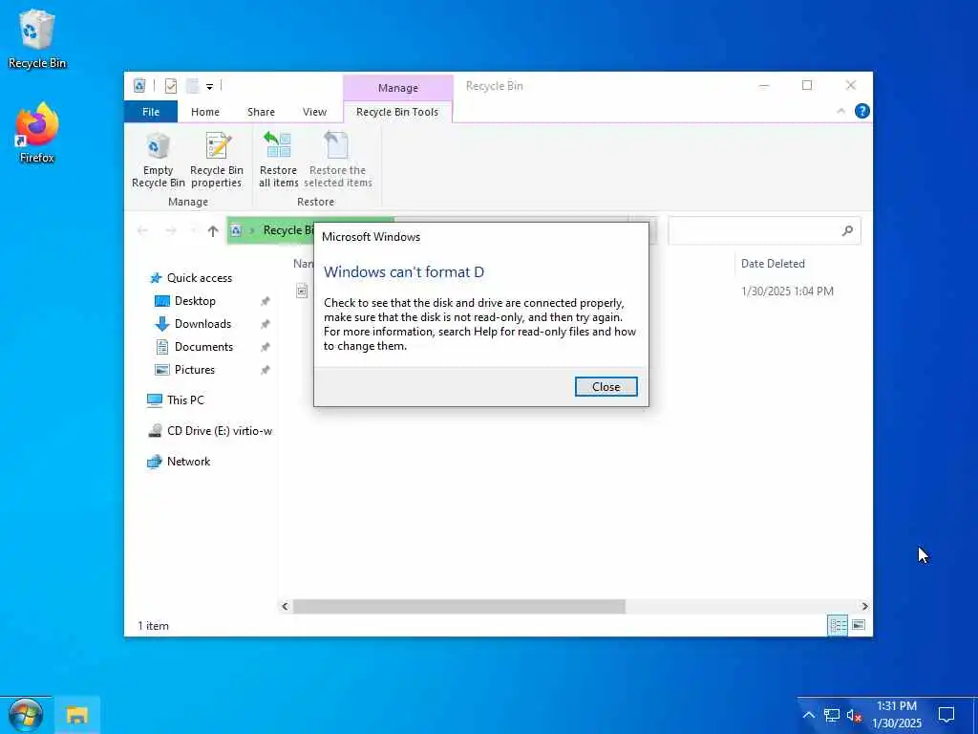Click the Properties quick access toolbar icon
This screenshot has height=734, width=978.
(x=170, y=85)
